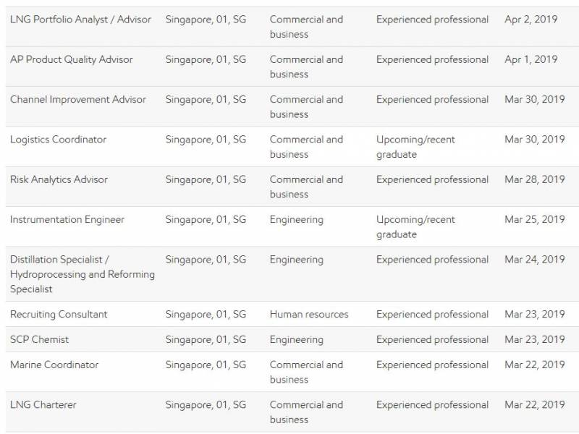579x434 pixels.
Task: Select the Apr 1, 2019 date cell
Action: coord(531,59)
